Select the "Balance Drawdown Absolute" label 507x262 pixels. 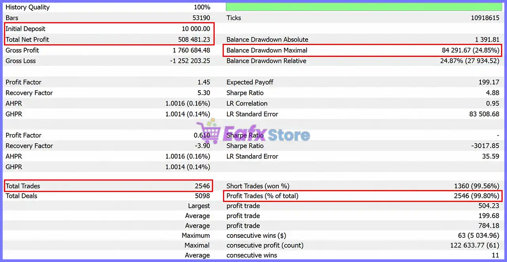tap(267, 40)
